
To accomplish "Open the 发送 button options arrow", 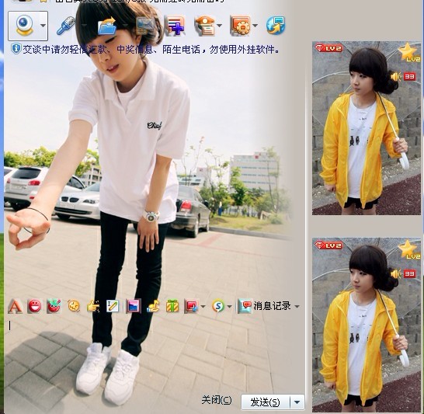I will (297, 402).
